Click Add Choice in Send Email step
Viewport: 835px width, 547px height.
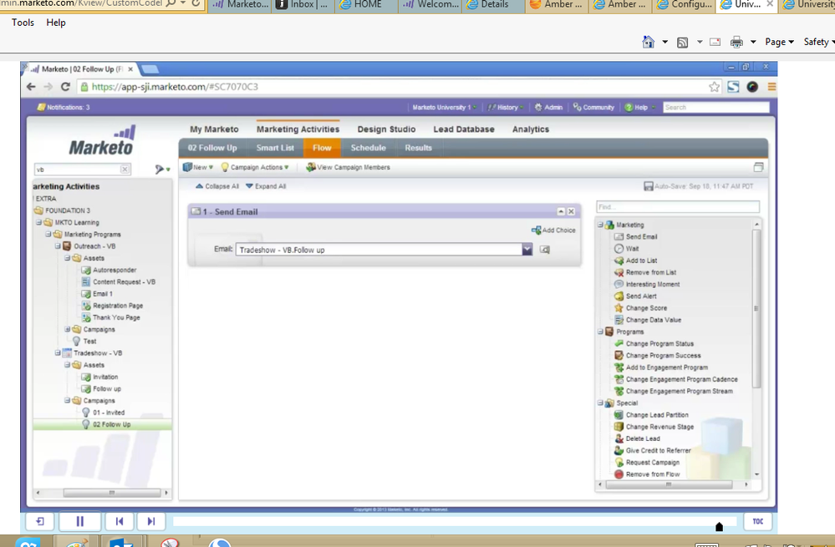click(x=554, y=230)
